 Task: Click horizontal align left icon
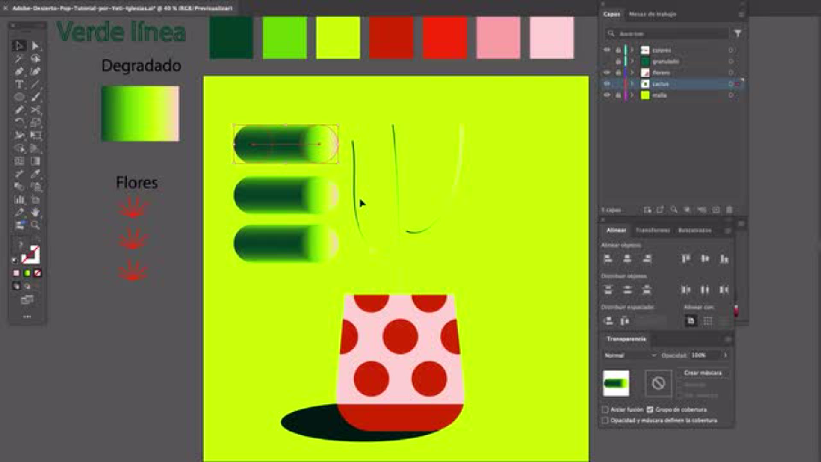(608, 259)
